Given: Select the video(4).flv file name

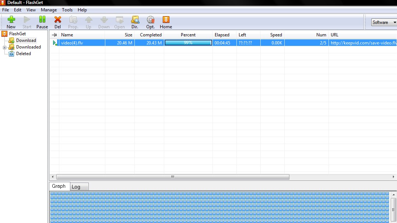Looking at the screenshot, I should coord(72,43).
